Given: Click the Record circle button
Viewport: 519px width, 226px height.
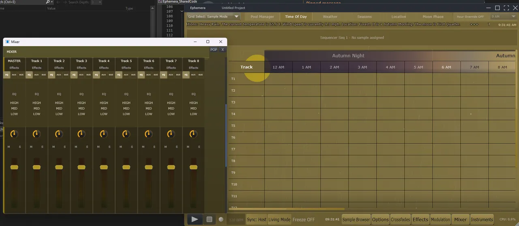Looking at the screenshot, I should coord(221,219).
